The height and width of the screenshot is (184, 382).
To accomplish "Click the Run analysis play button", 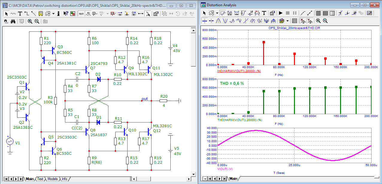I will coord(281,13).
